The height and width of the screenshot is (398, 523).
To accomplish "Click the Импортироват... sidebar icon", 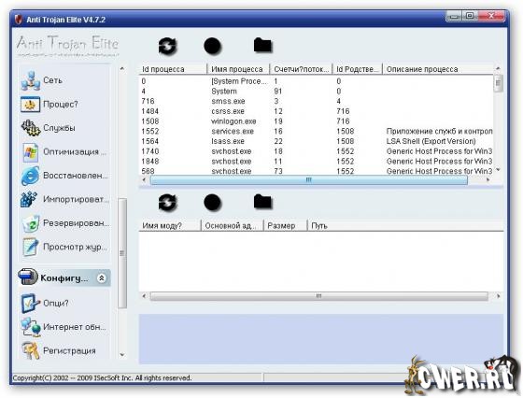I will pos(29,199).
